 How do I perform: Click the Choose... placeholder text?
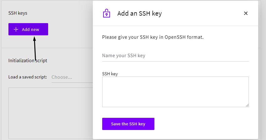click(x=62, y=77)
